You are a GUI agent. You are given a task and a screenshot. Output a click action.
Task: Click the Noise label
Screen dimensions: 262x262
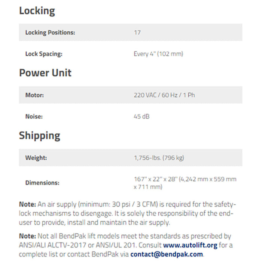click(34, 116)
